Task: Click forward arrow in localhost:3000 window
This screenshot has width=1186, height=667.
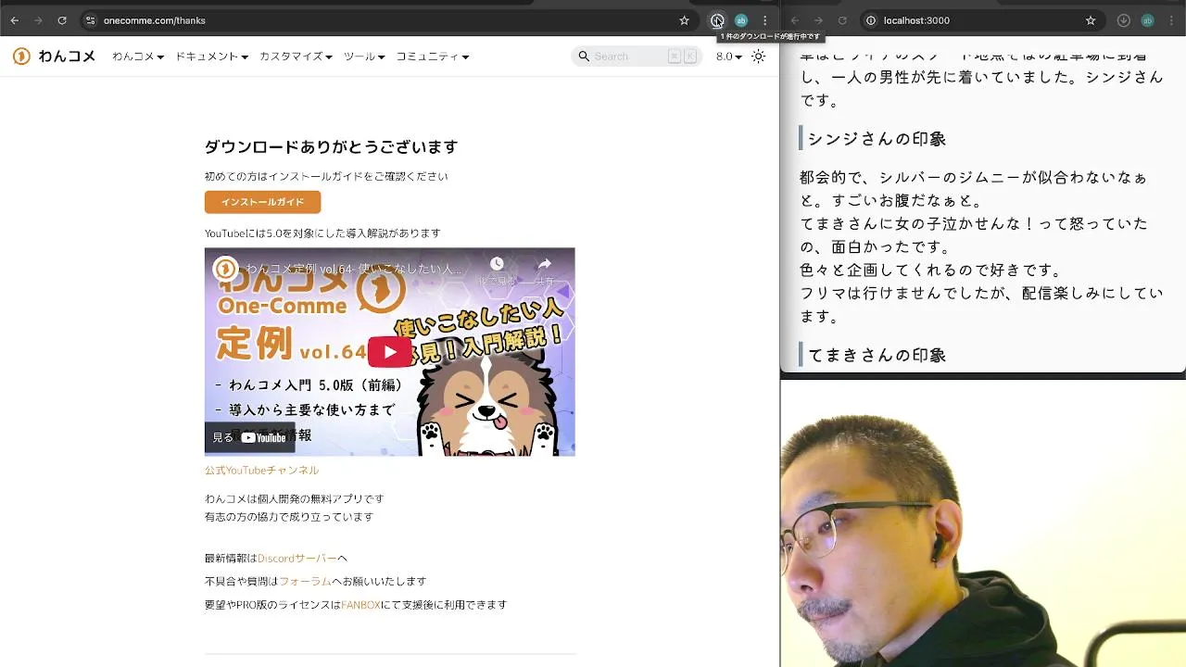Action: pyautogui.click(x=818, y=20)
